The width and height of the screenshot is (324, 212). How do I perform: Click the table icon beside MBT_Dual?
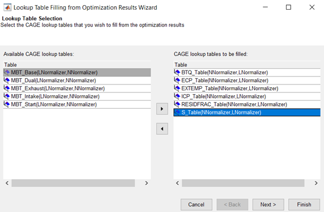[x=7, y=80]
